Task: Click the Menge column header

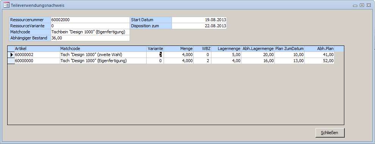Action: pyautogui.click(x=178, y=49)
